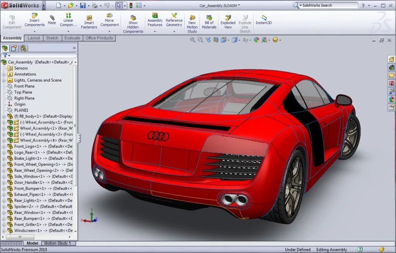Open SolidWorks Resources home icon in task pane
This screenshot has width=396, height=253.
(391, 60)
